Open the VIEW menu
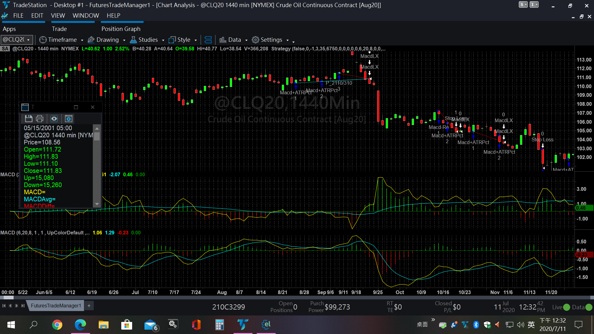 pyautogui.click(x=58, y=15)
